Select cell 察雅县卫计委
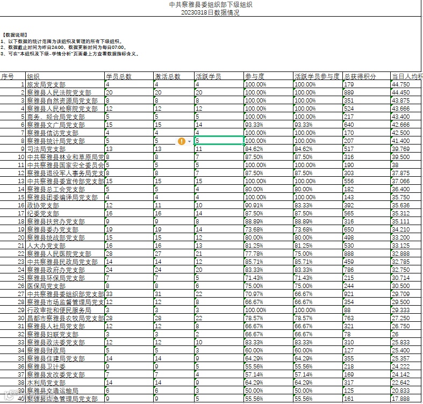Screen dimensions: 423x404 65,367
